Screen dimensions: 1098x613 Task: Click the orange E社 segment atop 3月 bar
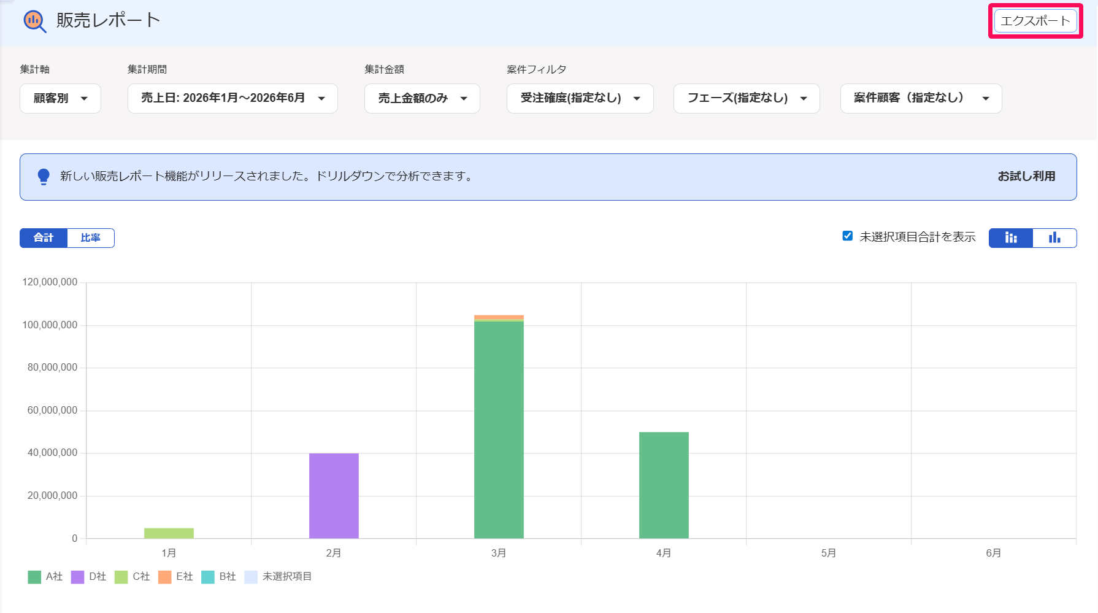click(x=499, y=317)
